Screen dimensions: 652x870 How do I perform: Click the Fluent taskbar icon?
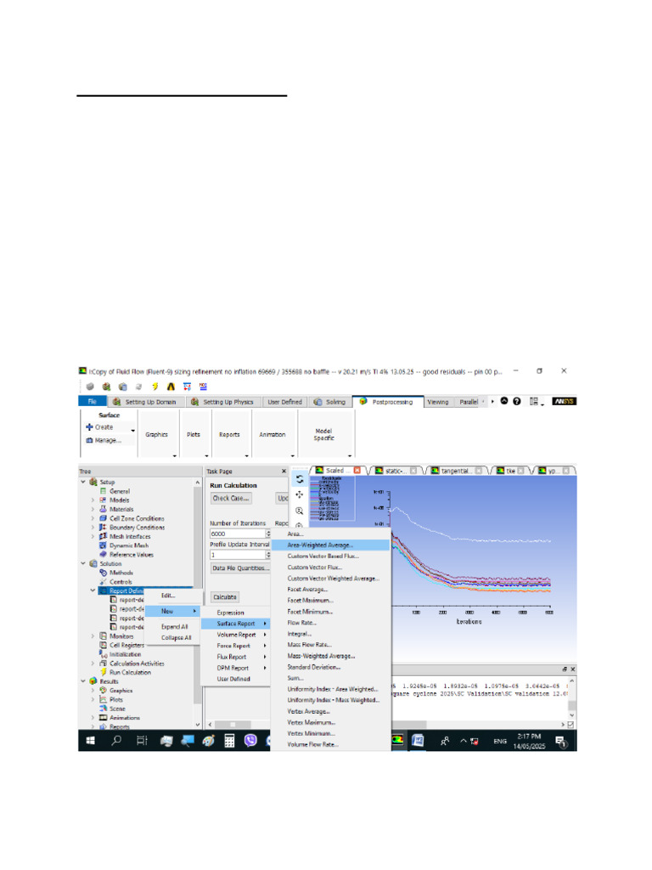(x=397, y=741)
